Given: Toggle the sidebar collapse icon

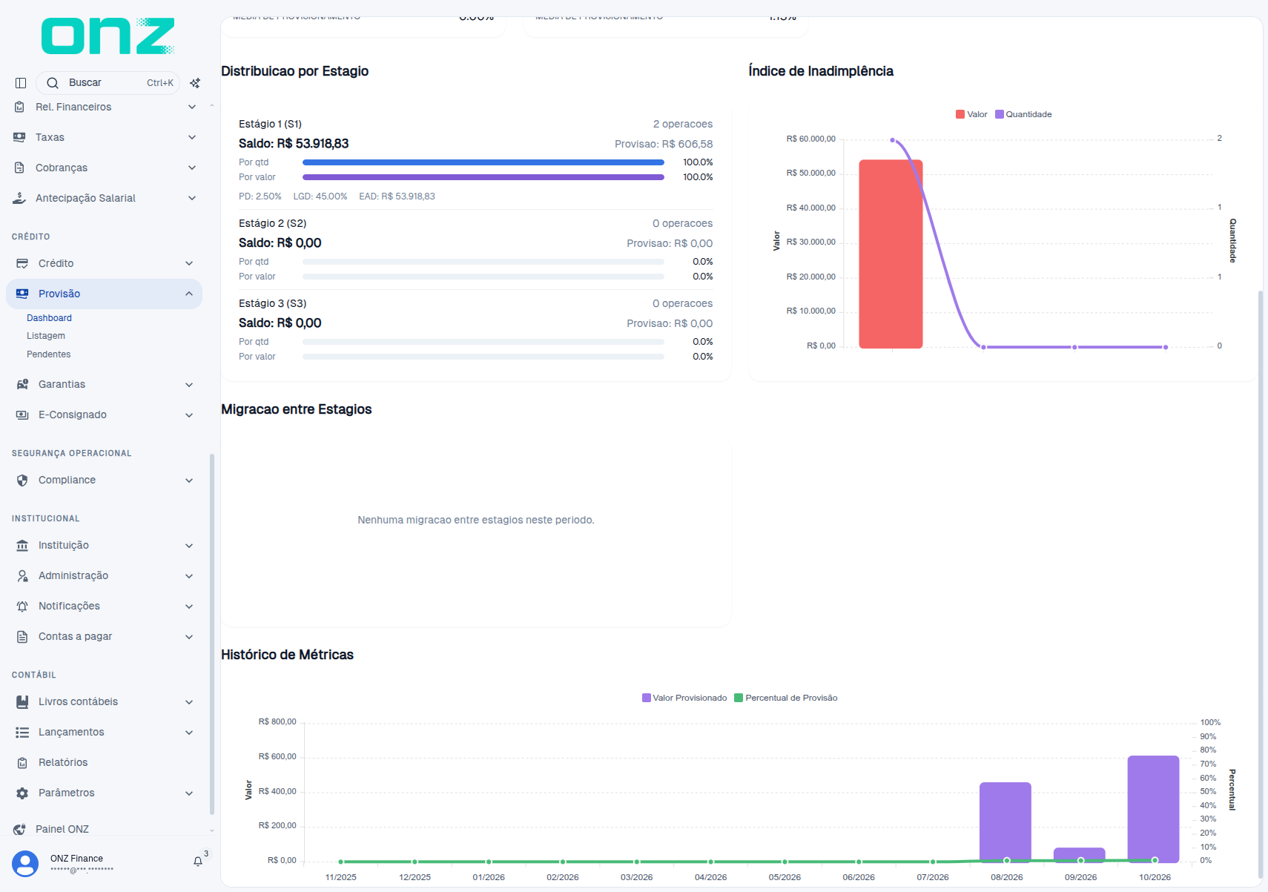Looking at the screenshot, I should tap(21, 83).
